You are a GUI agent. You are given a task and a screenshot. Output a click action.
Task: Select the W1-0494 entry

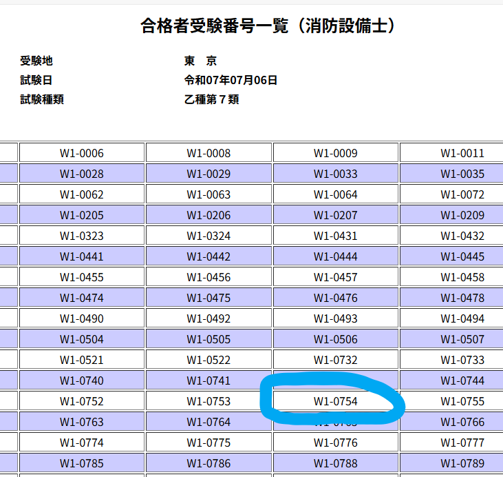coord(462,318)
